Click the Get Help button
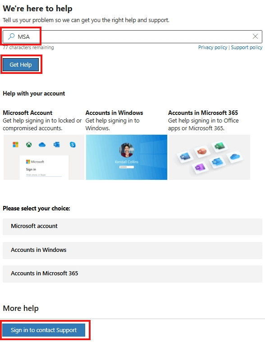This screenshot has height=342, width=265. pos(21,64)
